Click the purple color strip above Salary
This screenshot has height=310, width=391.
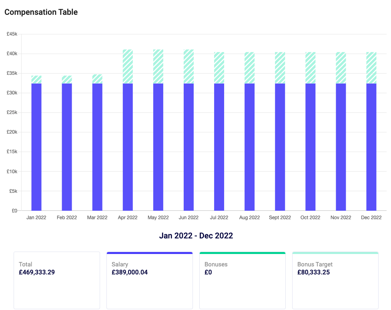(x=149, y=253)
